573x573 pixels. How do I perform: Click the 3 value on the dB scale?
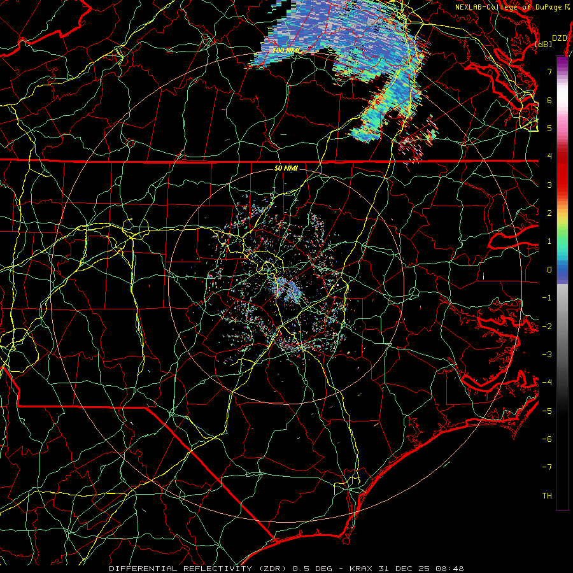point(549,185)
